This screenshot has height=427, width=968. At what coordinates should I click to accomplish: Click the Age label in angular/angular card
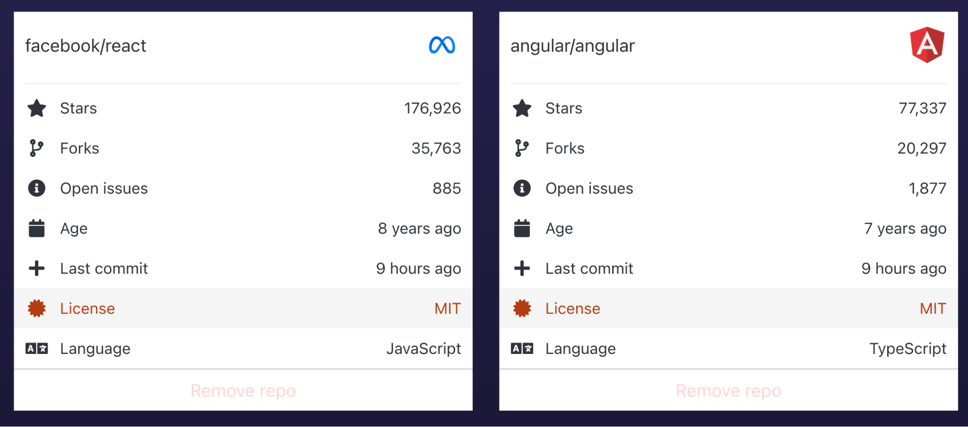[559, 229]
